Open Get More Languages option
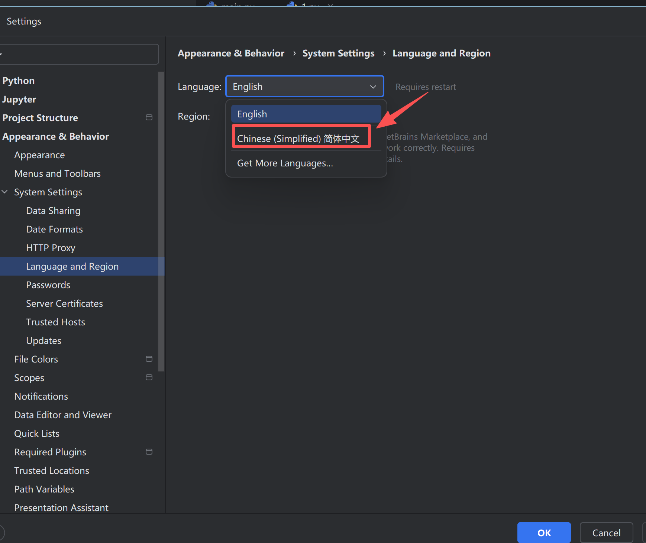The width and height of the screenshot is (646, 543). 285,163
